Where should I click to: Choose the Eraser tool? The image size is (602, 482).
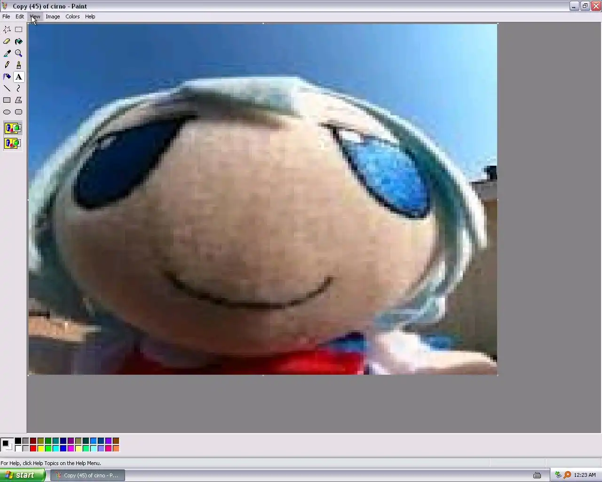coord(7,41)
